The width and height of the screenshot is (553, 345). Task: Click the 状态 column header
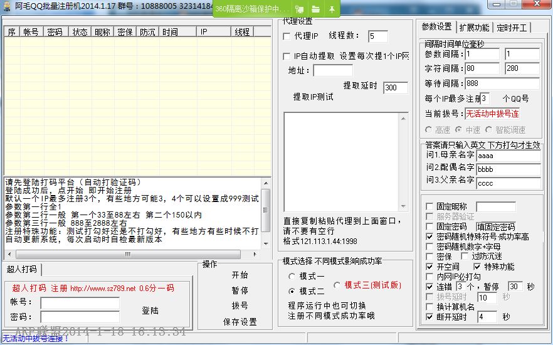coord(80,32)
